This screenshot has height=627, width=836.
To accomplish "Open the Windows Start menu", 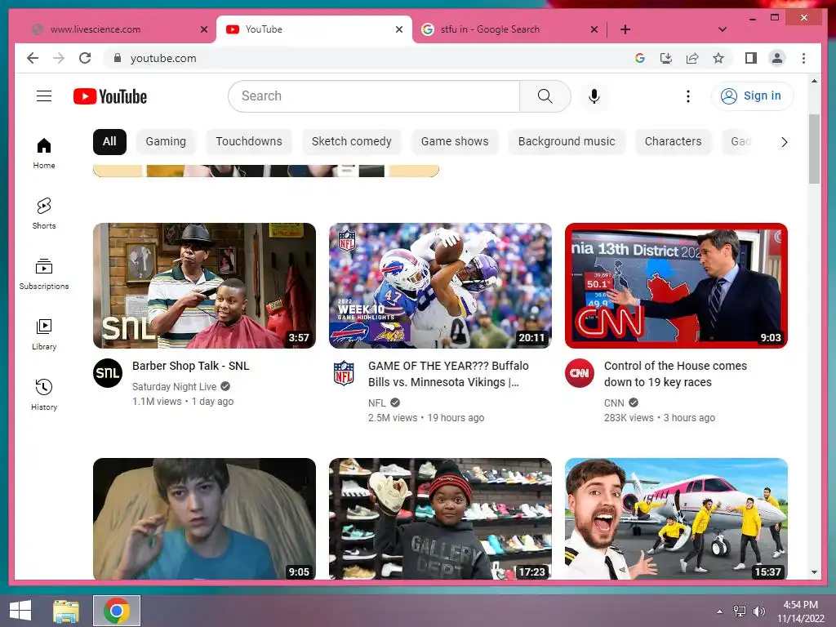I will 20,611.
